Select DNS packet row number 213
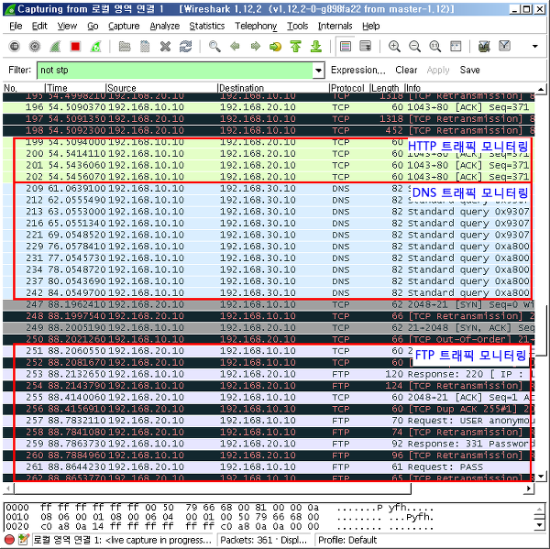Image resolution: width=550 pixels, height=549 pixels. [x=269, y=212]
